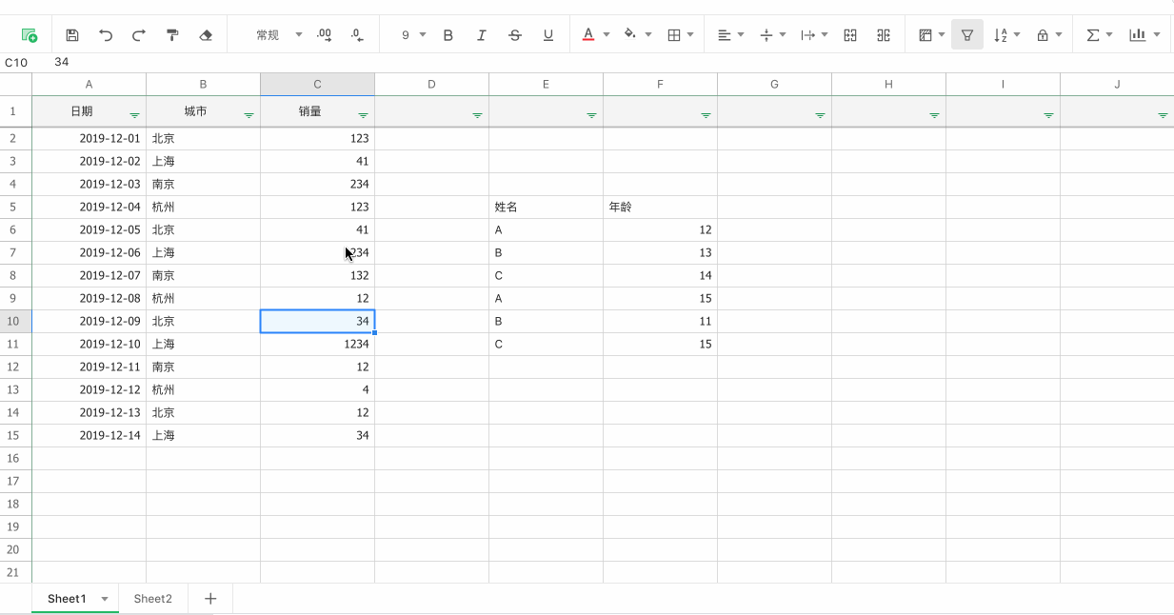Undo the last action

(x=106, y=35)
